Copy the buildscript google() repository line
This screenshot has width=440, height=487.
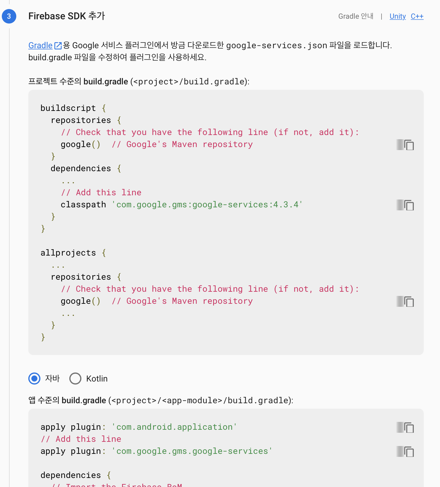coord(409,145)
